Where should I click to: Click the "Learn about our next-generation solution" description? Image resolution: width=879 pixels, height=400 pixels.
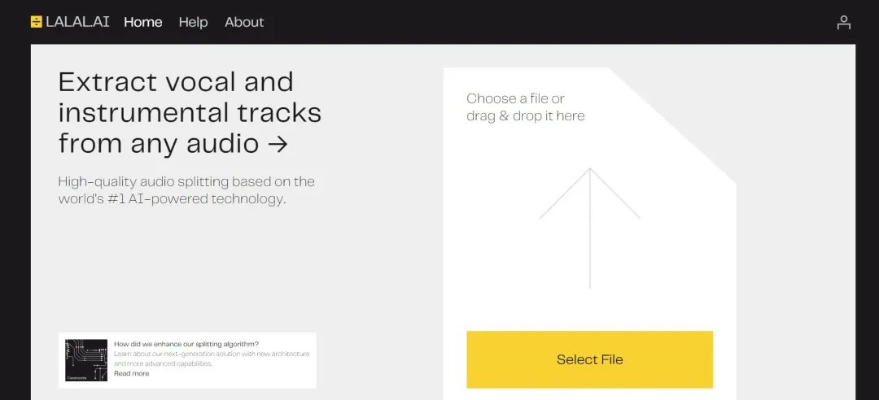pyautogui.click(x=212, y=359)
